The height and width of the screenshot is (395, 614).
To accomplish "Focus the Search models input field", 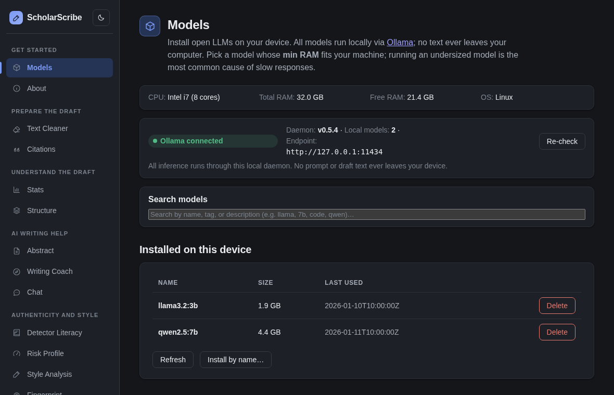I will pos(366,214).
